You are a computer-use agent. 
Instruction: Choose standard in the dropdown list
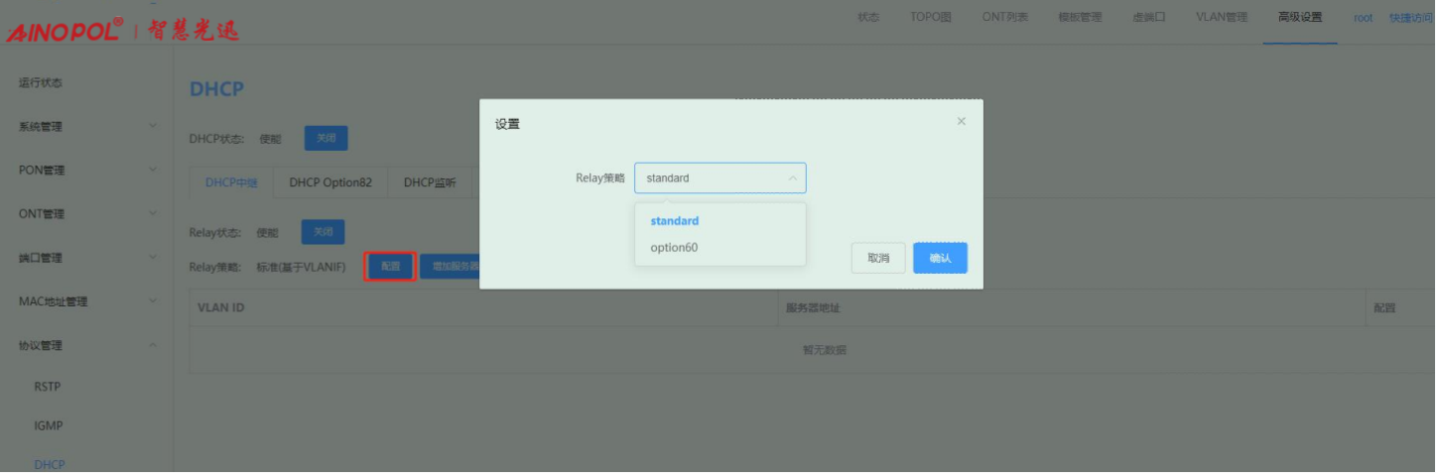coord(675,221)
